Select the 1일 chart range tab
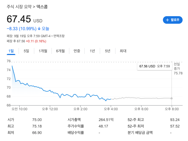The width and height of the screenshot is (188, 141). 11,51
